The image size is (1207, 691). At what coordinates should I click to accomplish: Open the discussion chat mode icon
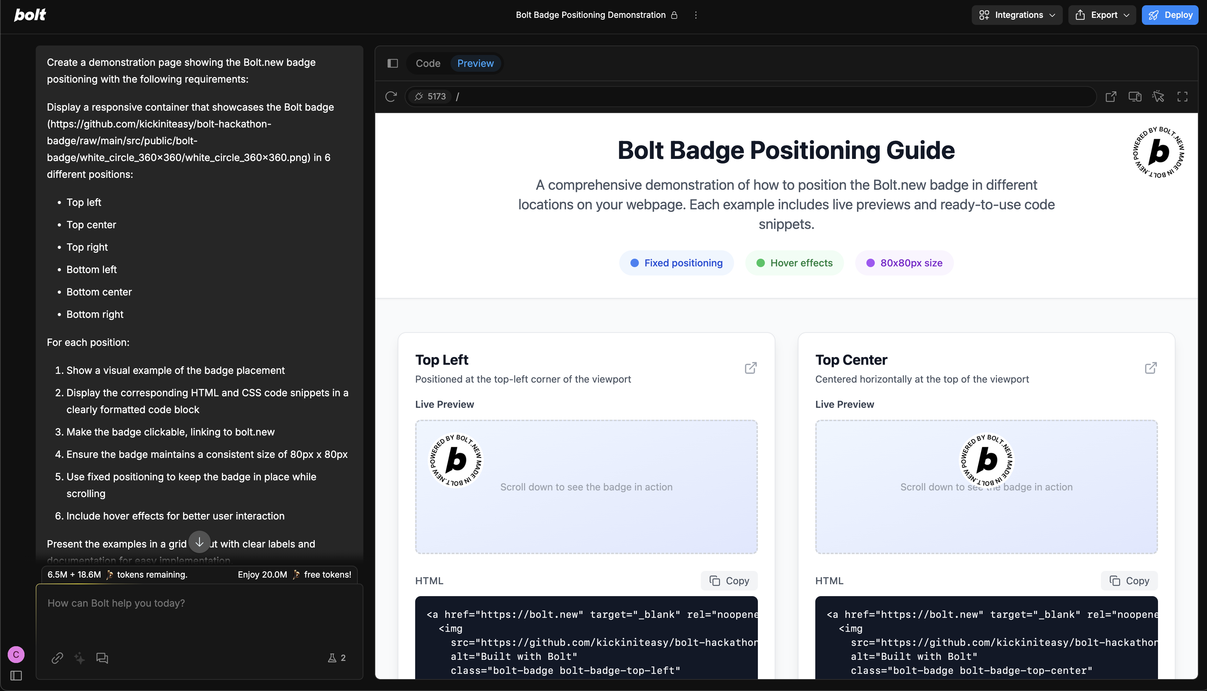point(102,658)
